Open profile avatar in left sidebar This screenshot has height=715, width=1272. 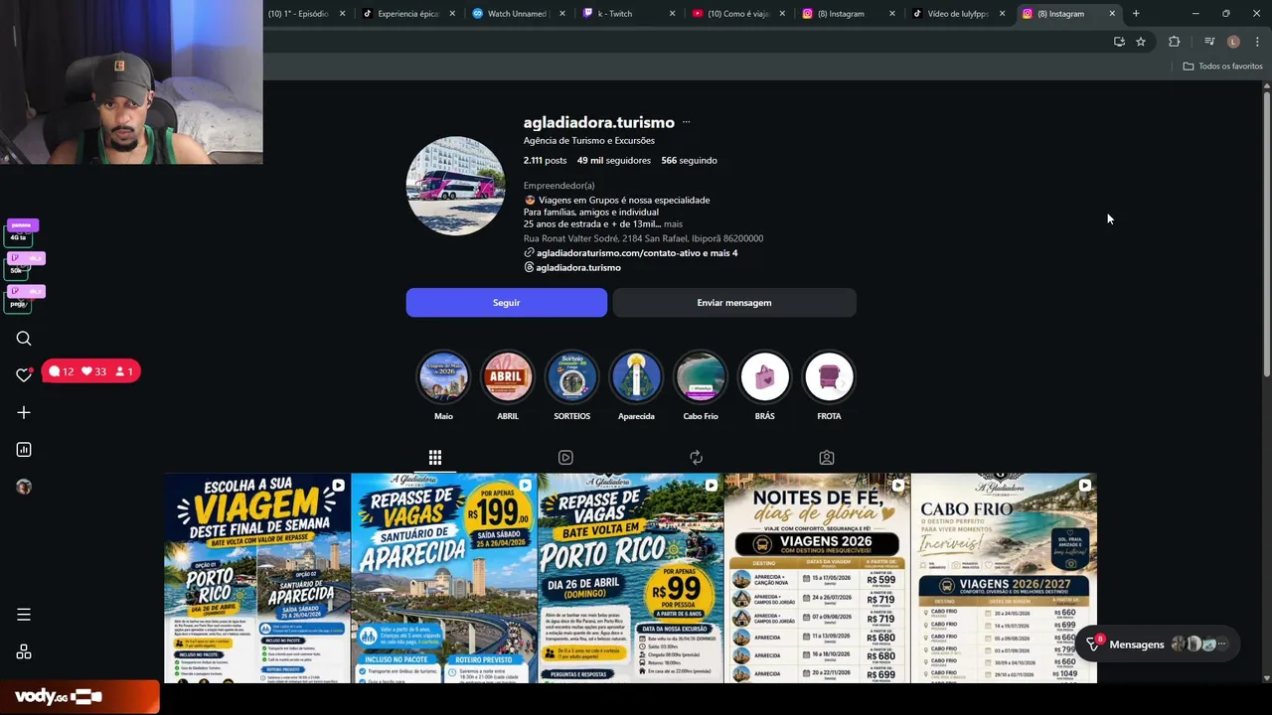click(x=24, y=487)
